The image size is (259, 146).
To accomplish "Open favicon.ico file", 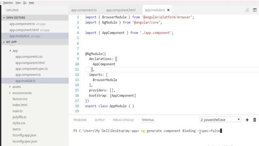I will (20, 99).
